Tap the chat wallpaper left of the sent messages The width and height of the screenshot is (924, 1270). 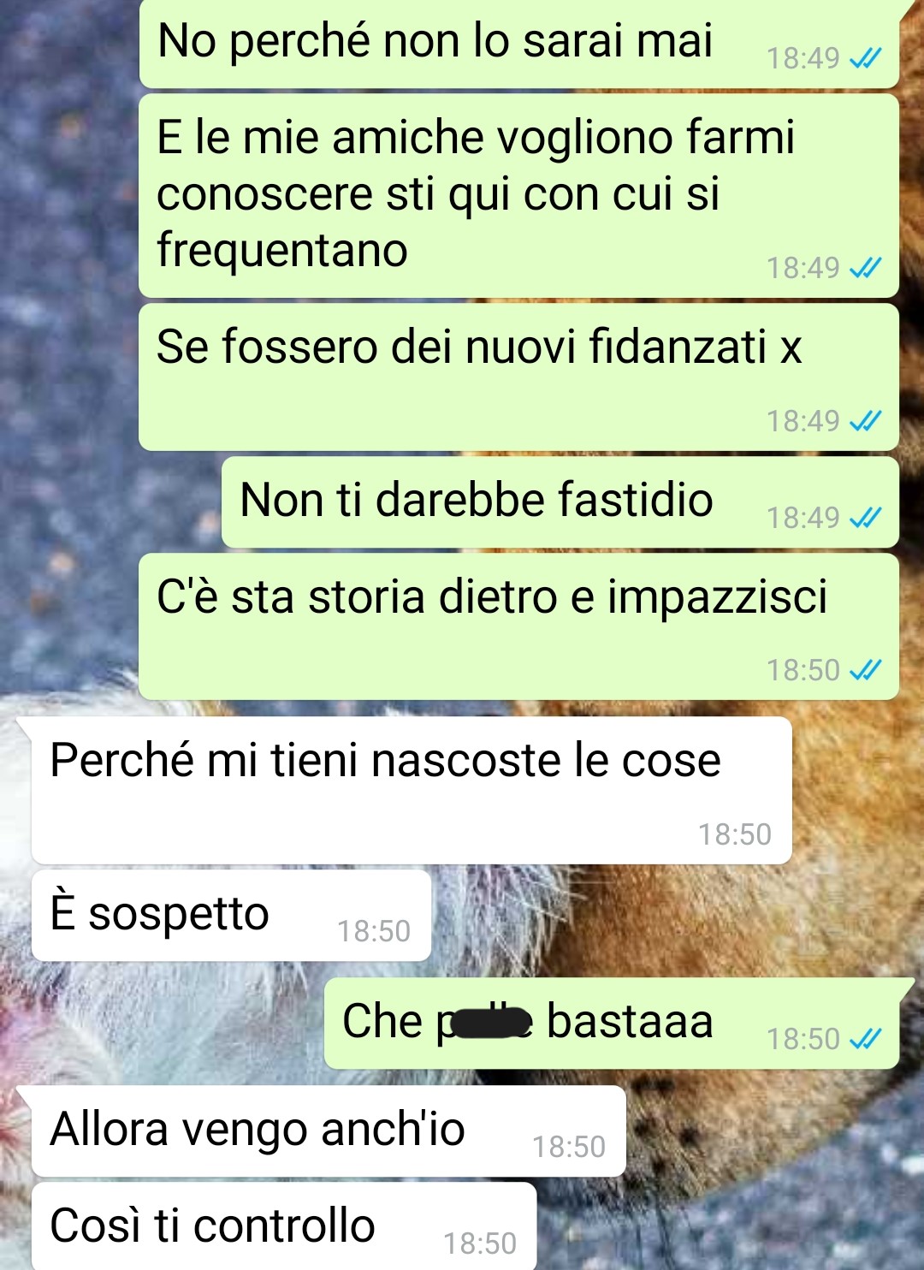(68, 342)
